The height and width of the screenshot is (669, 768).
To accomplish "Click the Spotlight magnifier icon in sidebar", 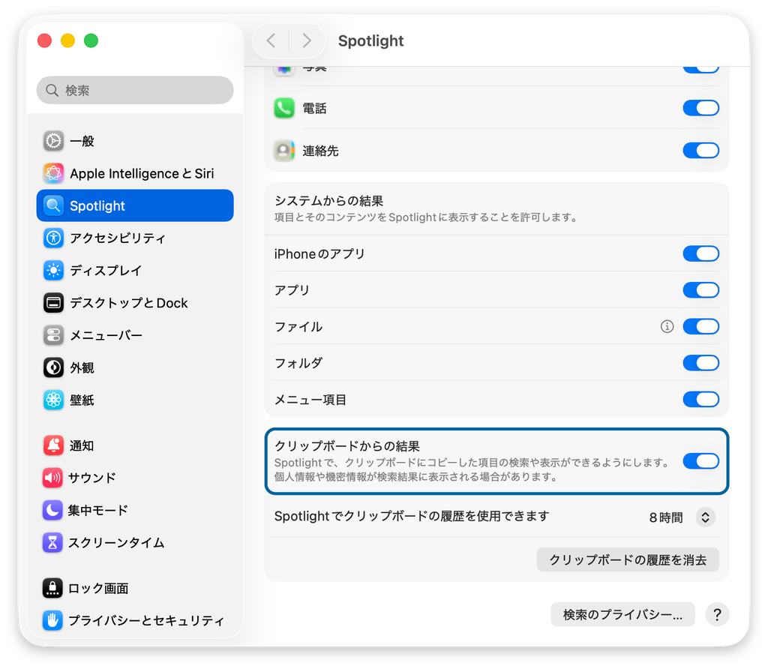I will click(x=53, y=205).
